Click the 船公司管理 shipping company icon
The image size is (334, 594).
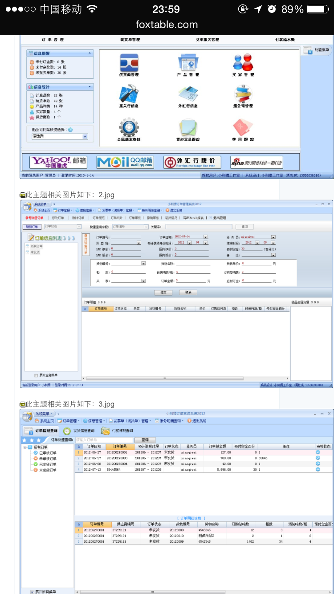[x=243, y=94]
